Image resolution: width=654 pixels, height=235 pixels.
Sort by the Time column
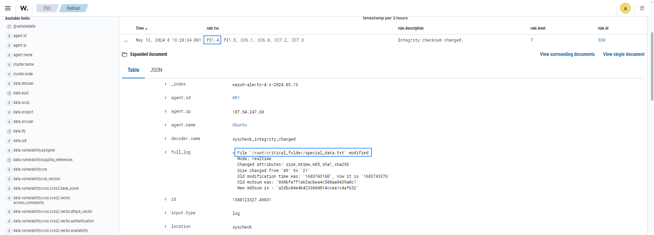click(141, 28)
